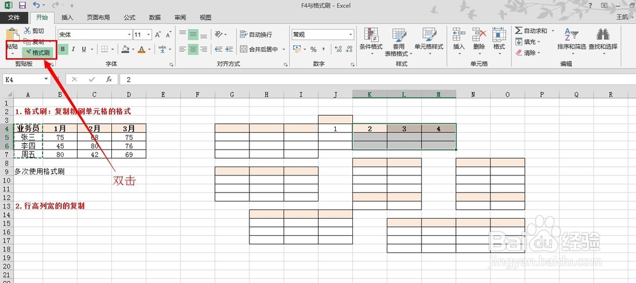
Task: Click the Save icon in quick access toolbar
Action: (x=22, y=5)
